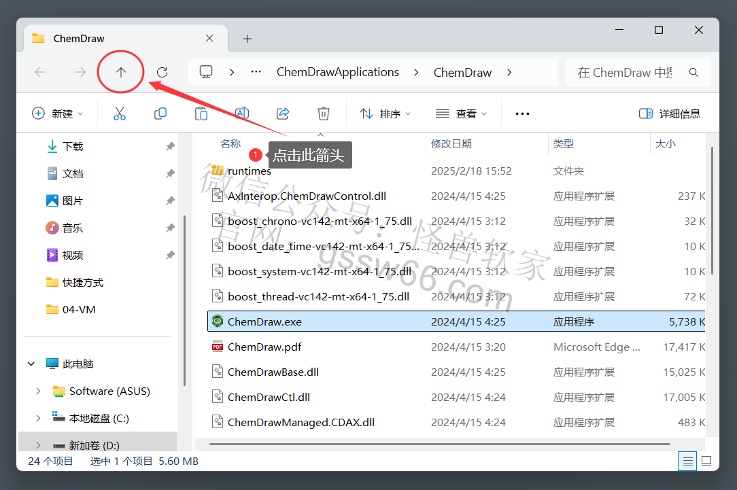Expand chevron after ChemDraw in address bar

pos(509,72)
